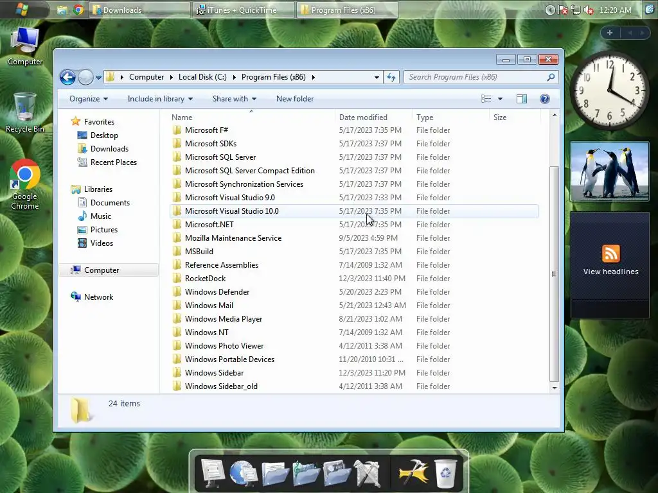
Task: Expand arrow after Local Disk (C:) breadcrumb
Action: 234,77
